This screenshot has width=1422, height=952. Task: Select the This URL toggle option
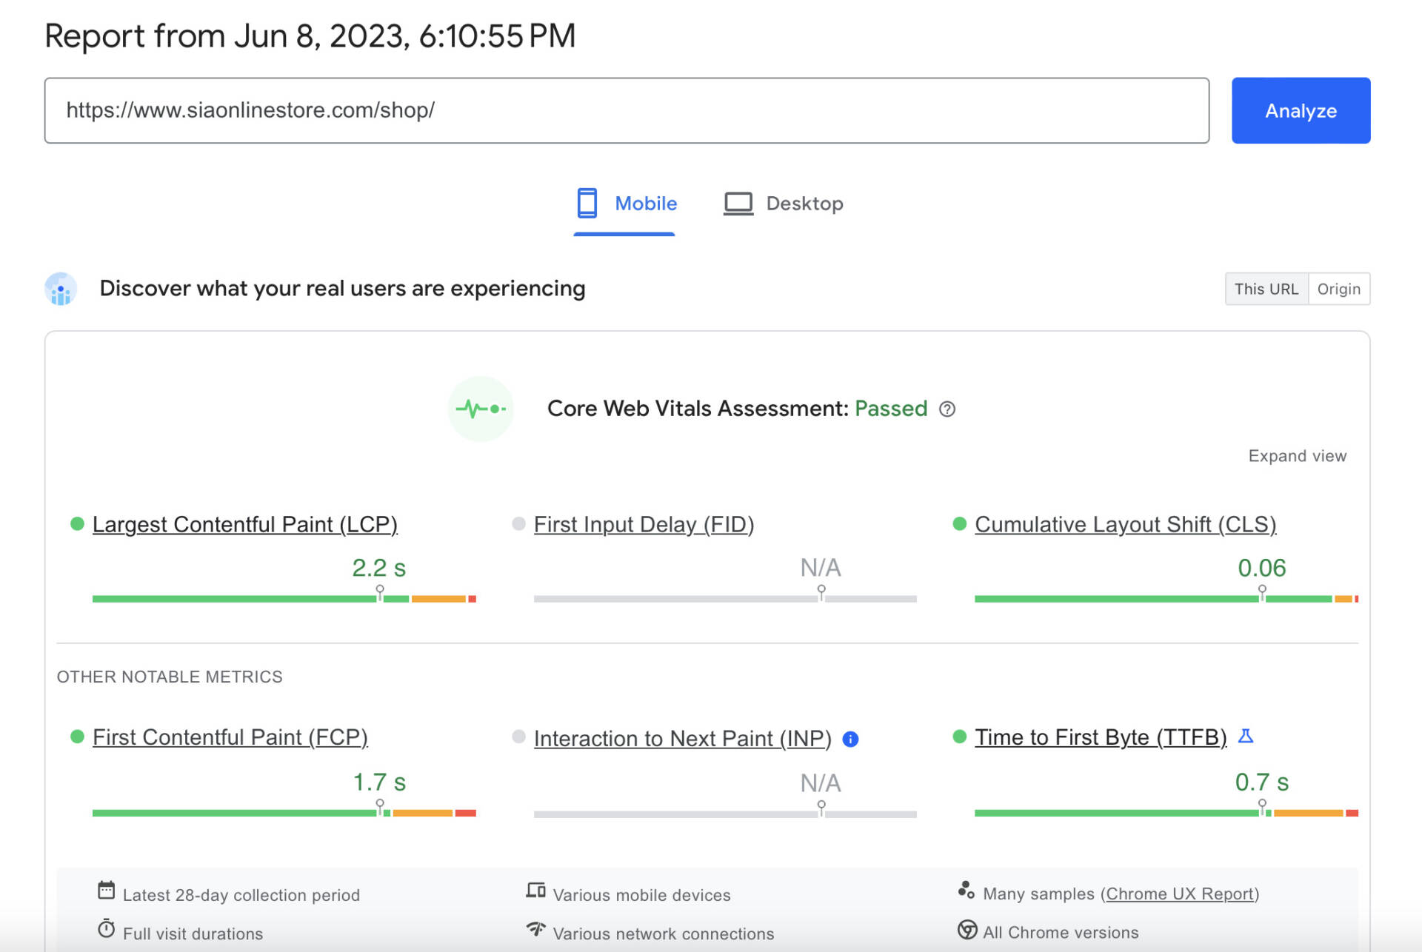coord(1266,289)
